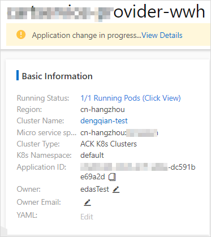Click the Basic Information heading

[57, 76]
